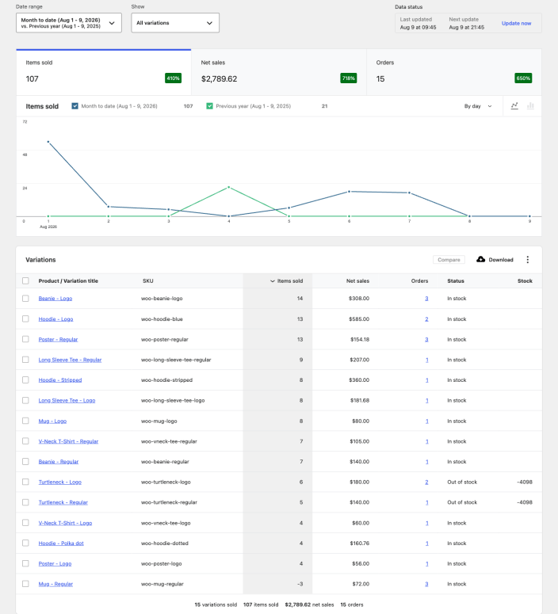Click Update now link
The width and height of the screenshot is (558, 614).
pyautogui.click(x=516, y=23)
